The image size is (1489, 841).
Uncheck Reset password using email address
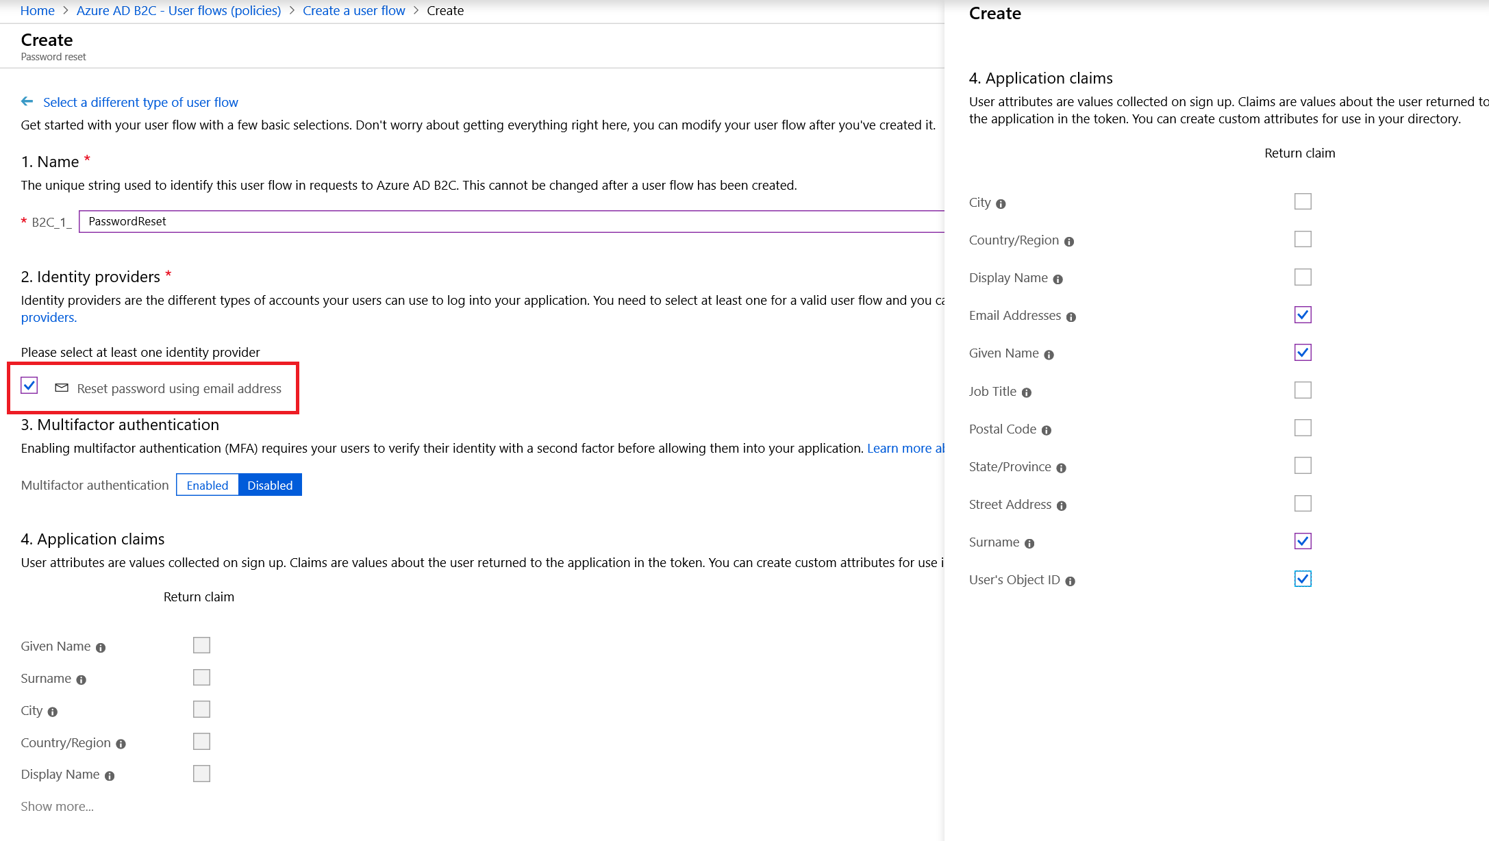click(x=29, y=386)
